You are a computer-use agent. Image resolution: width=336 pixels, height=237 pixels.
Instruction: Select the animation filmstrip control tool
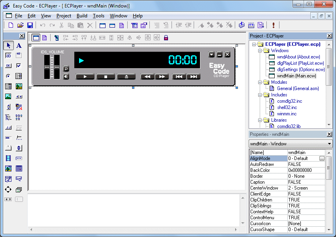pyautogui.click(x=8, y=158)
